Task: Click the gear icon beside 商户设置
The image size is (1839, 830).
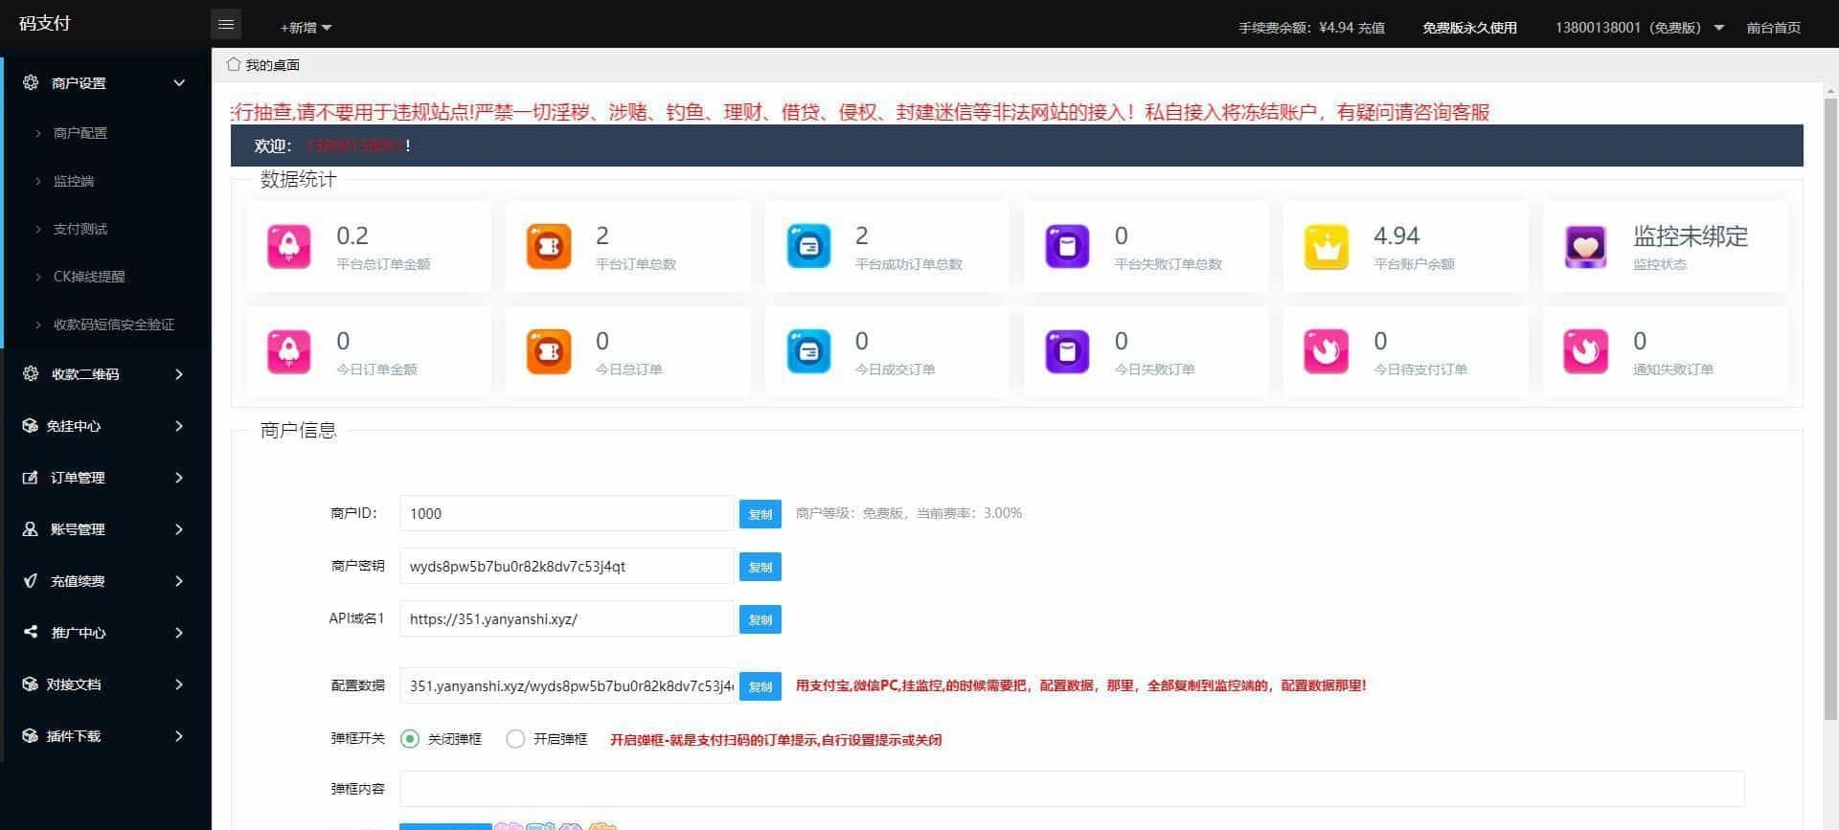Action: pos(31,82)
